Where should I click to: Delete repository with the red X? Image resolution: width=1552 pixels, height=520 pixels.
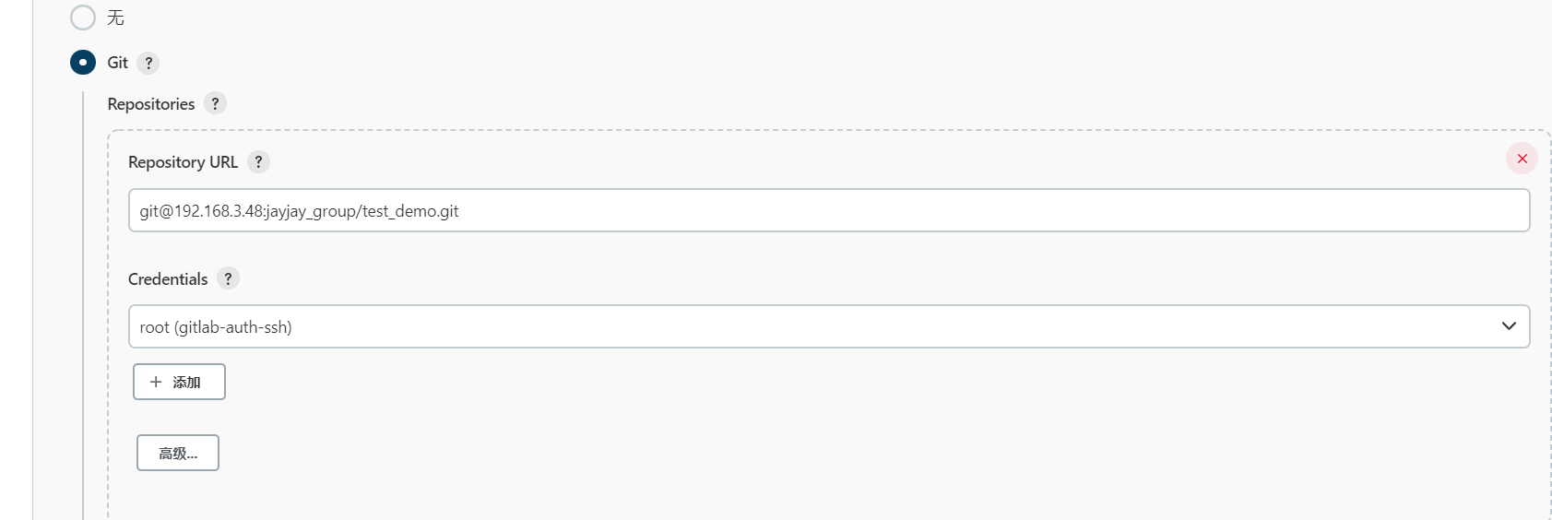(1522, 159)
